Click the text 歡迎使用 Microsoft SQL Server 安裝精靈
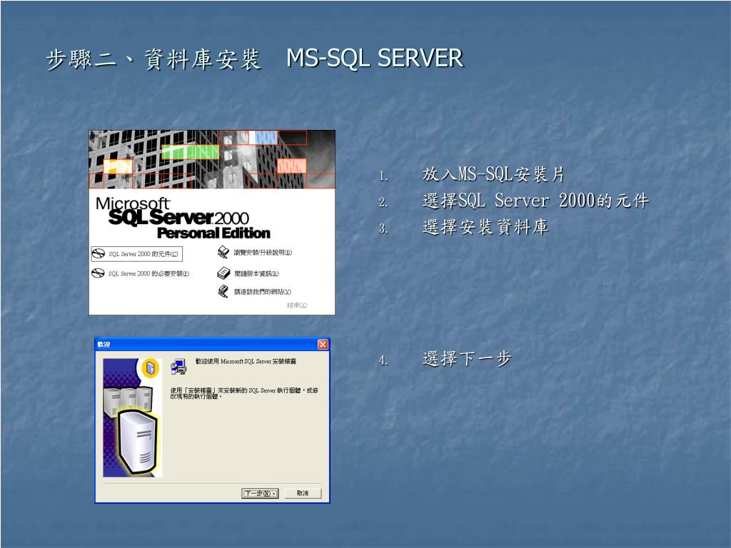The image size is (731, 548). 246,362
